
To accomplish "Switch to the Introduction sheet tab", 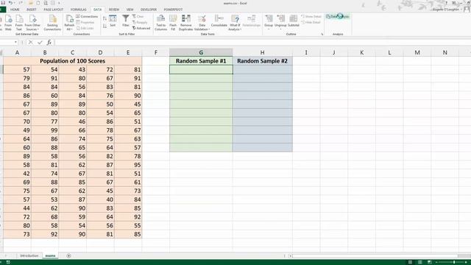I will tap(29, 255).
